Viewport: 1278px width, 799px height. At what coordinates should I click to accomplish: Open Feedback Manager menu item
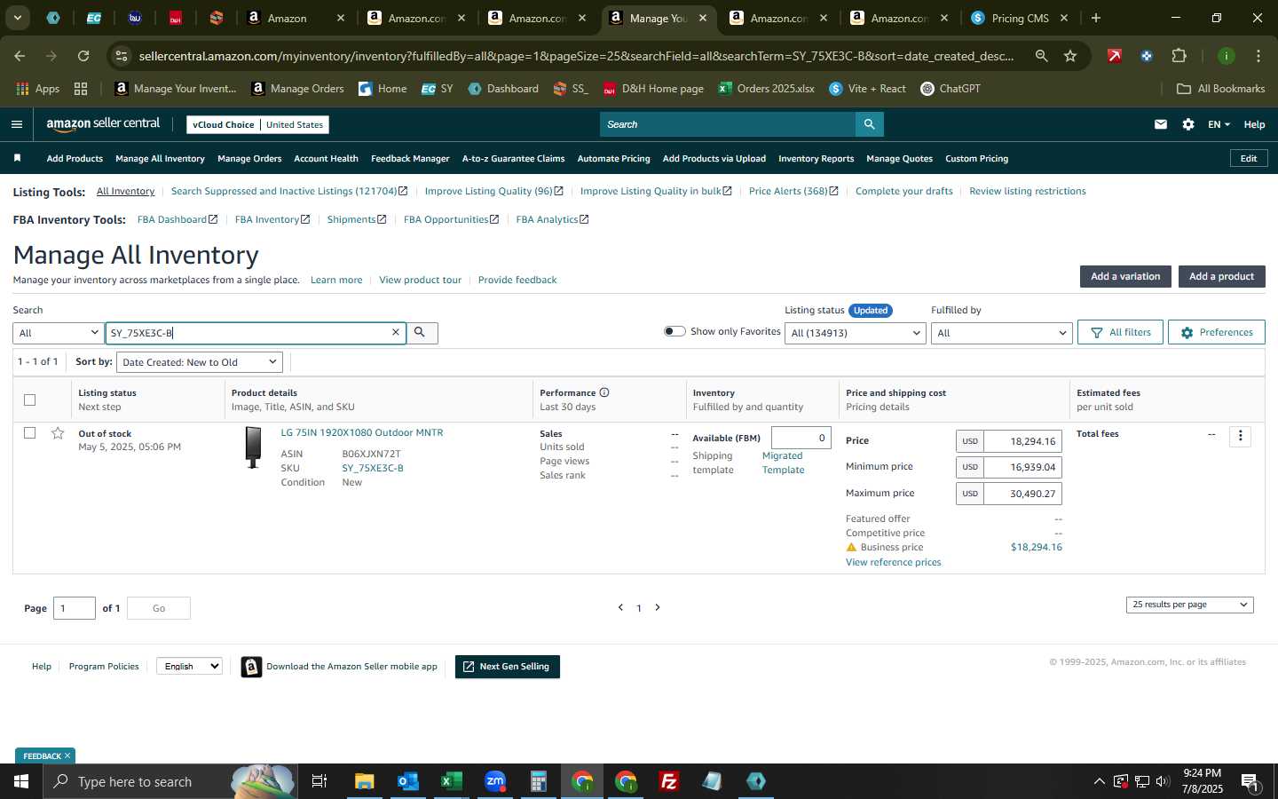point(410,158)
